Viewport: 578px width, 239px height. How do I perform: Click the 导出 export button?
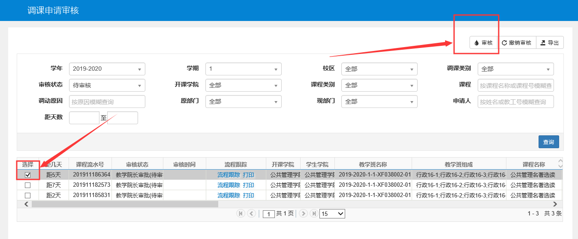tap(550, 43)
